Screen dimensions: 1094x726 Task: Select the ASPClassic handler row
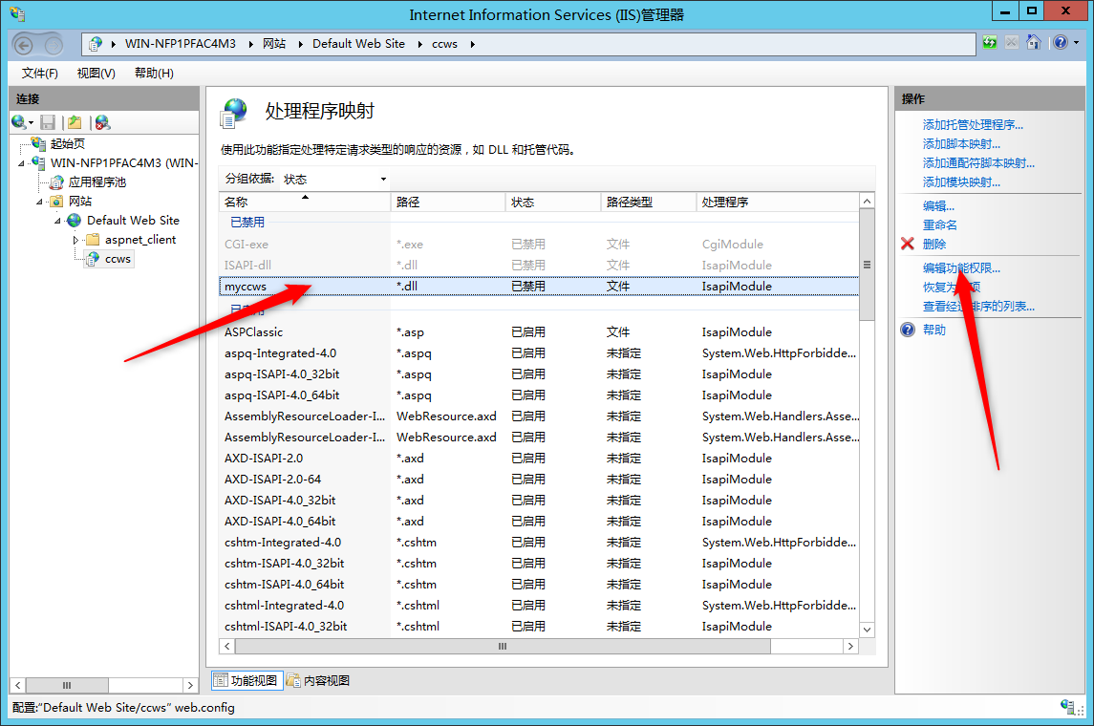(x=539, y=332)
